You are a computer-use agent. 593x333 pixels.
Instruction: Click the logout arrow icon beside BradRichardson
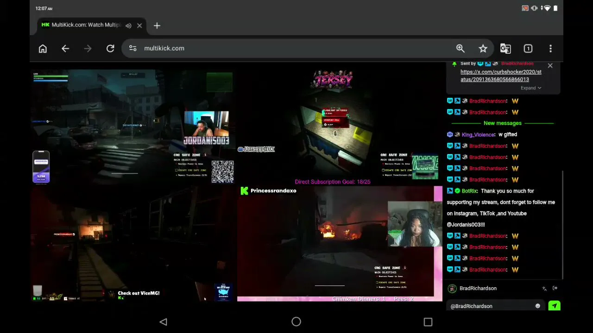[555, 289]
